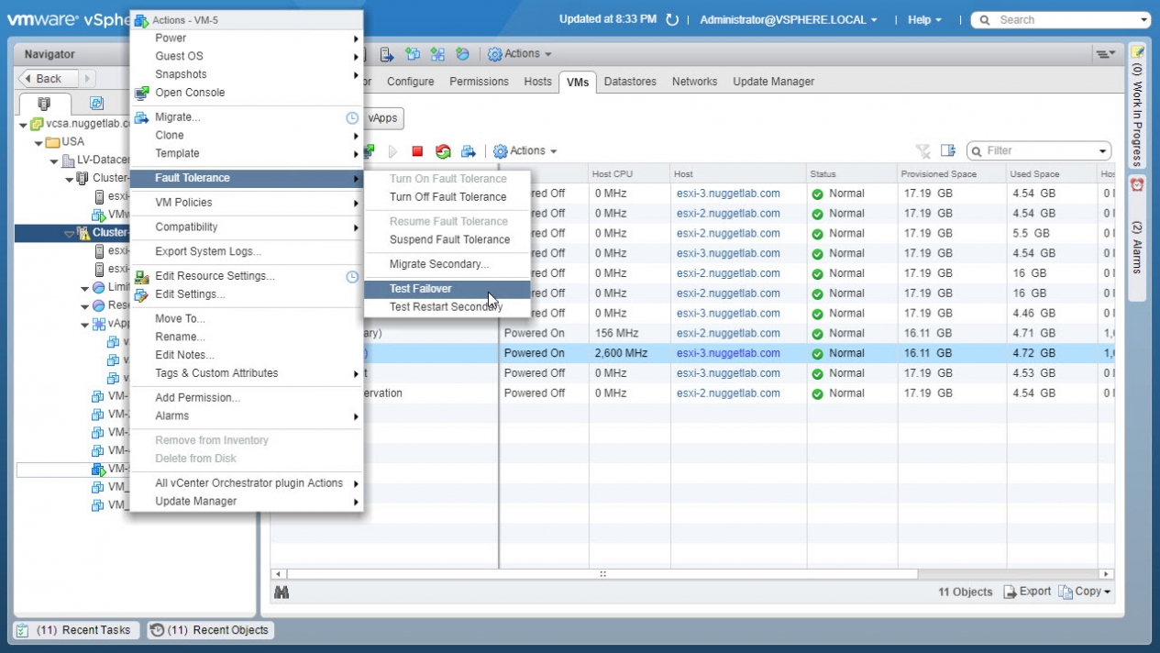Choose Edit Settings from context menu
This screenshot has width=1160, height=653.
click(190, 294)
